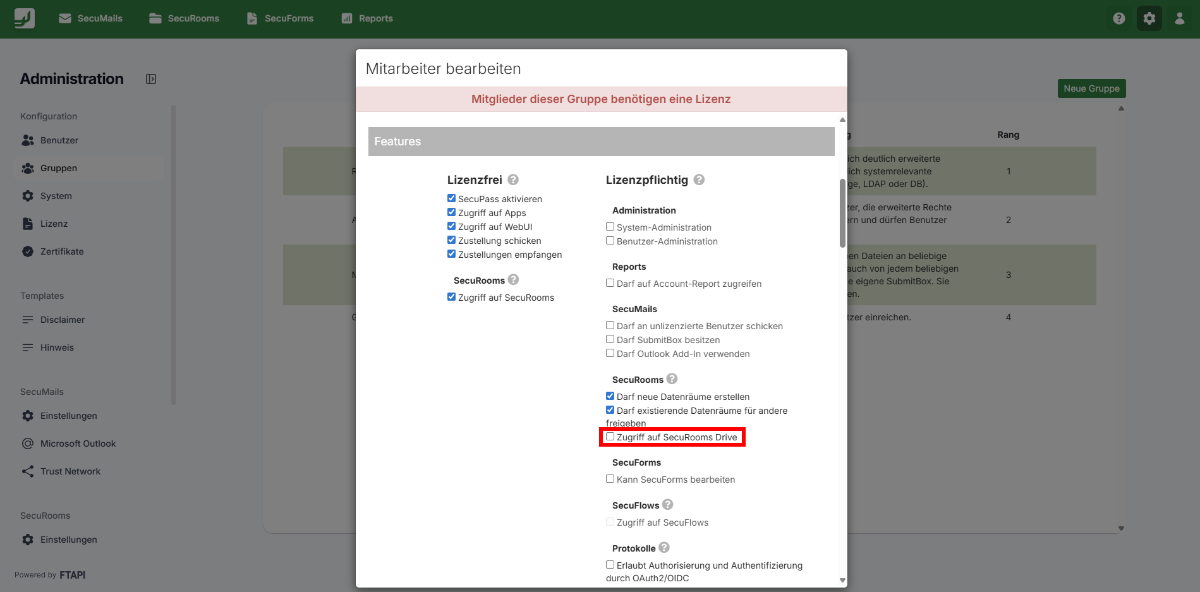Open the user profile icon
The image size is (1200, 592).
coord(1179,18)
